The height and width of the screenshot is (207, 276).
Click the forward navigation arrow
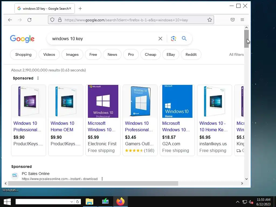(20, 20)
